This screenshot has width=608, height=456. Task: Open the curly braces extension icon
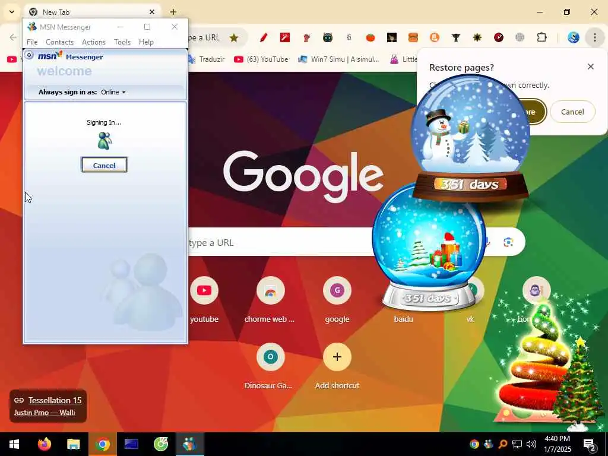pyautogui.click(x=349, y=37)
